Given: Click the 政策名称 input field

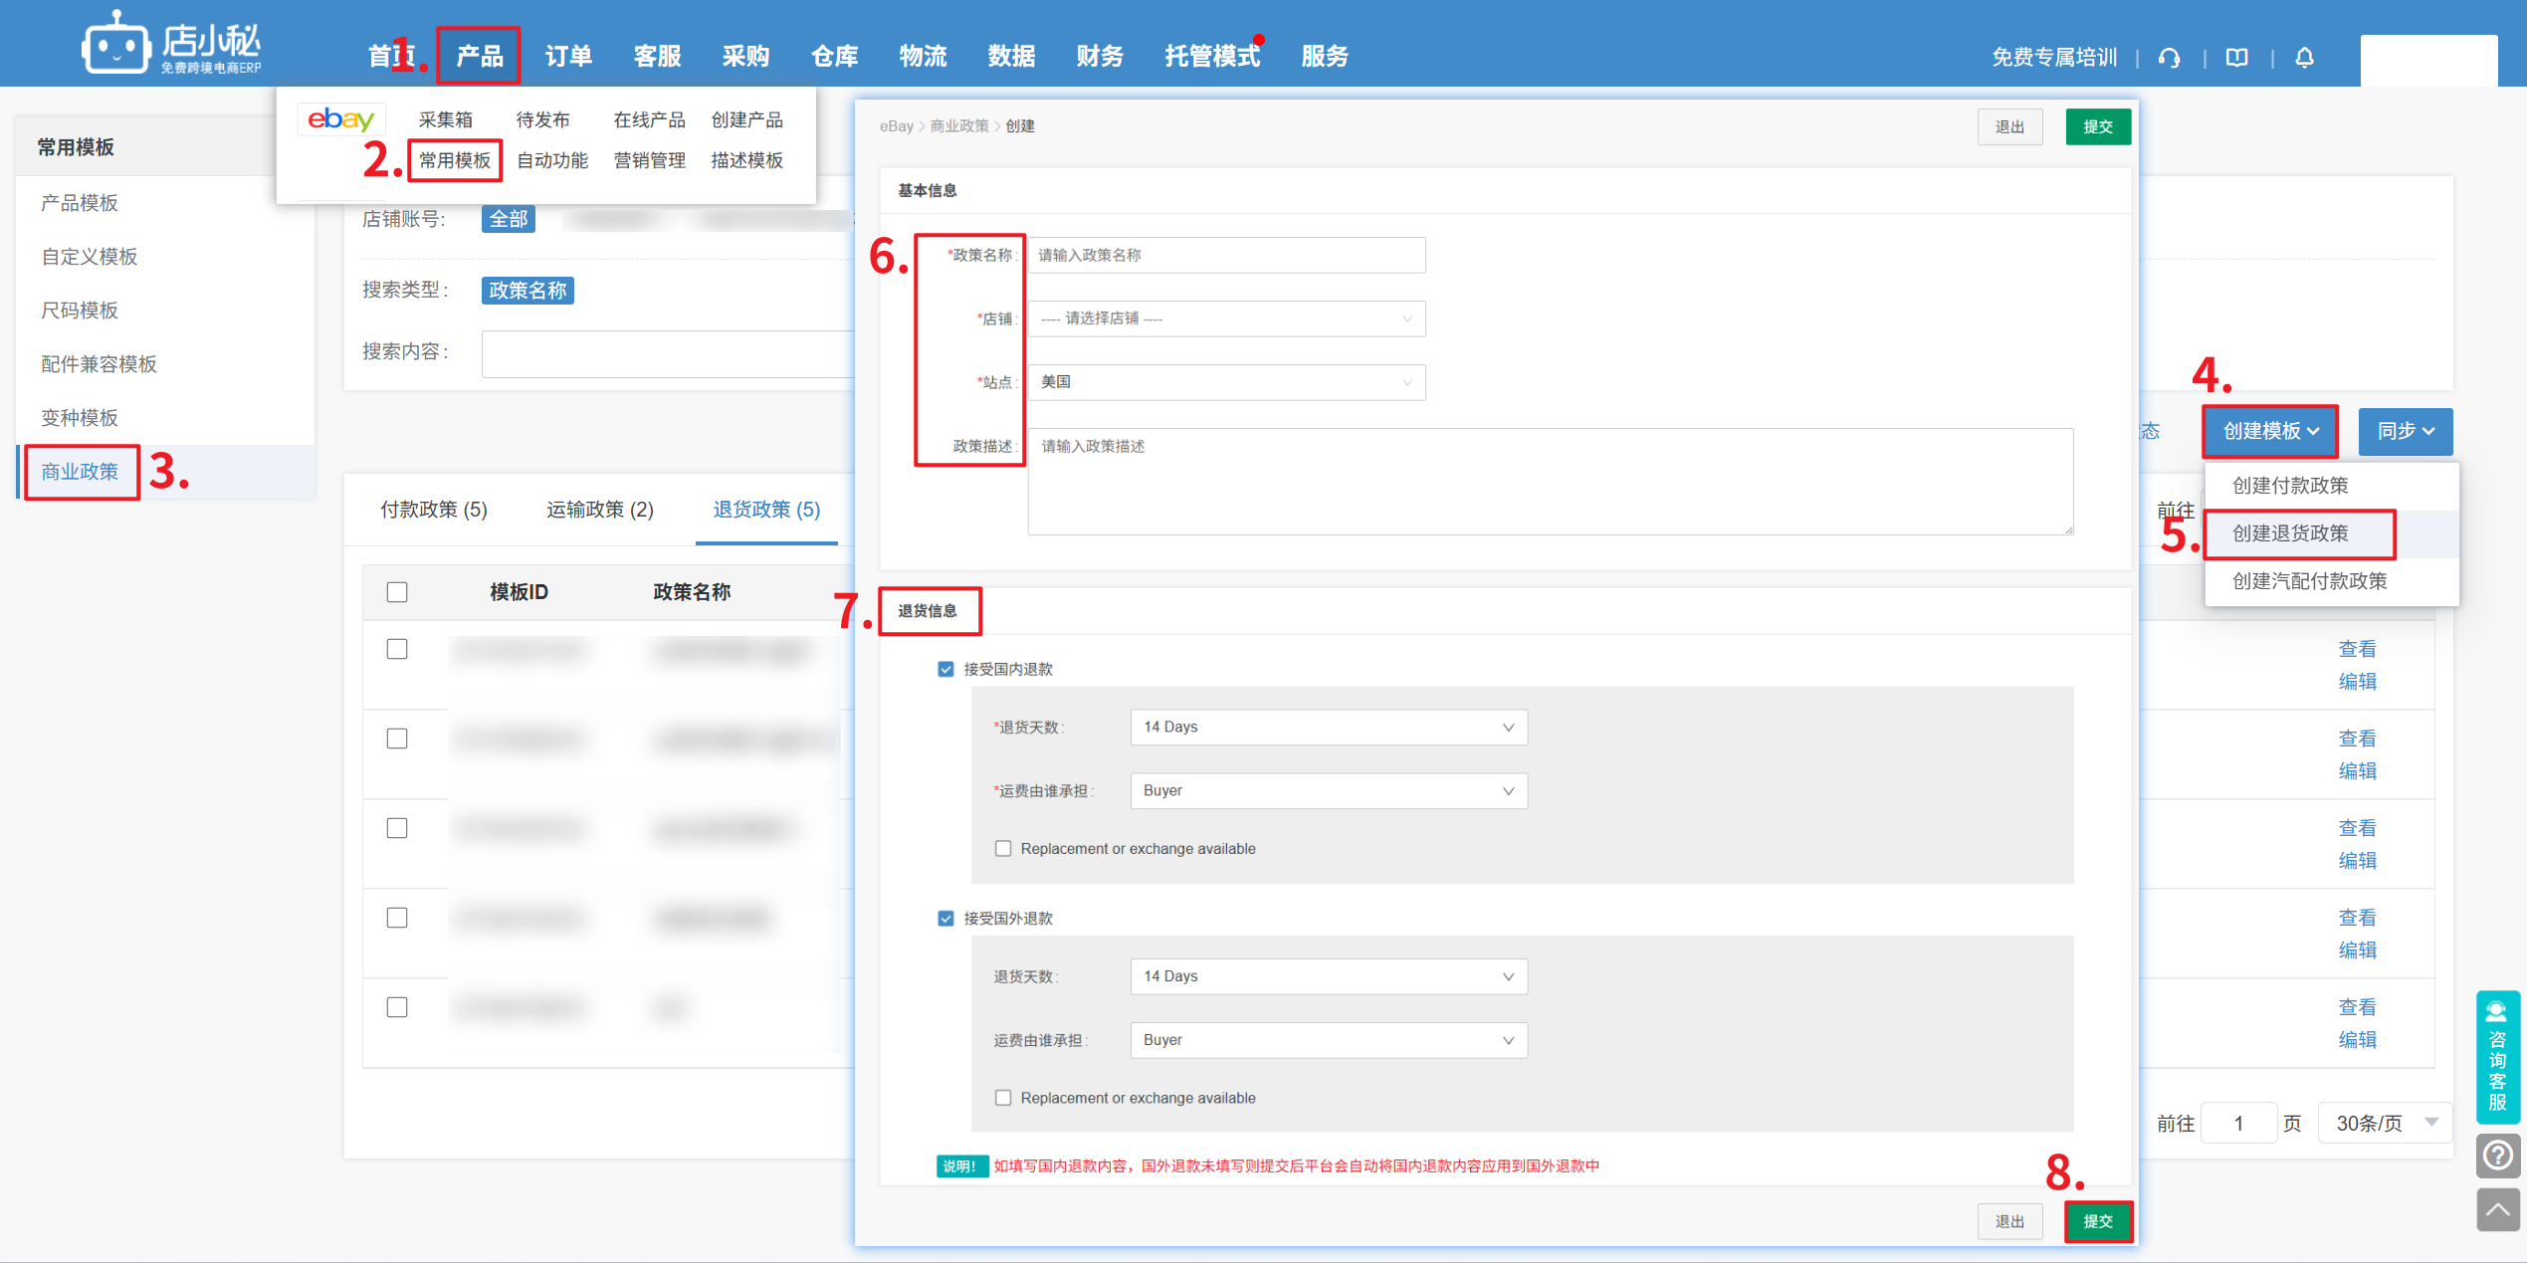Looking at the screenshot, I should (1225, 255).
